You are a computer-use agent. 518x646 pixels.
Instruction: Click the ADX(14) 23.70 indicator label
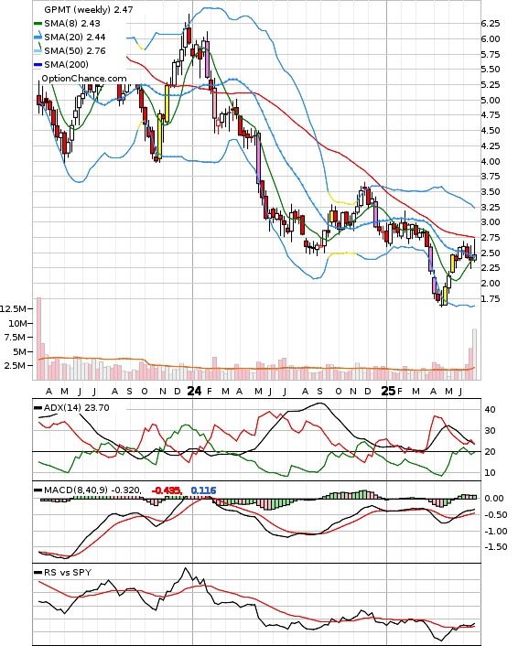(77, 408)
